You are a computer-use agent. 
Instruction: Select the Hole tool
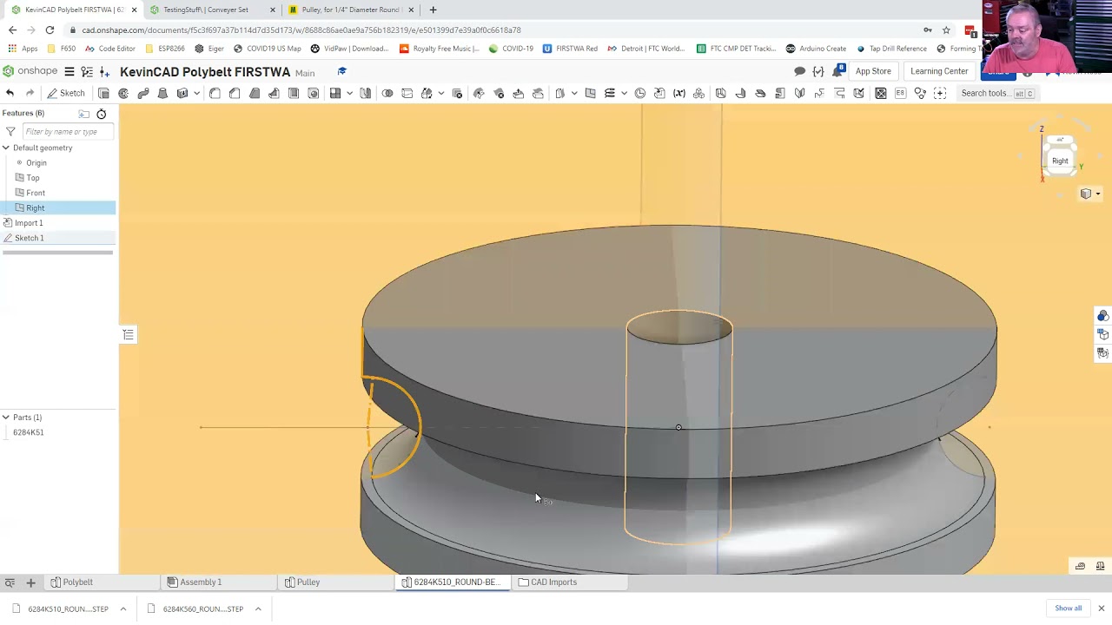pos(314,93)
